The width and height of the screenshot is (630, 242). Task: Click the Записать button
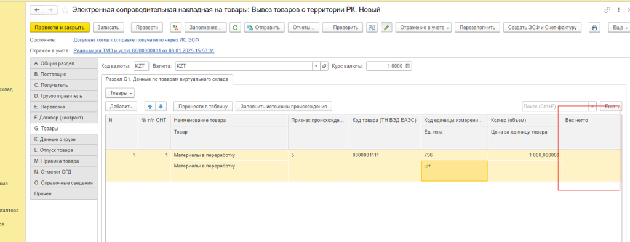(108, 27)
